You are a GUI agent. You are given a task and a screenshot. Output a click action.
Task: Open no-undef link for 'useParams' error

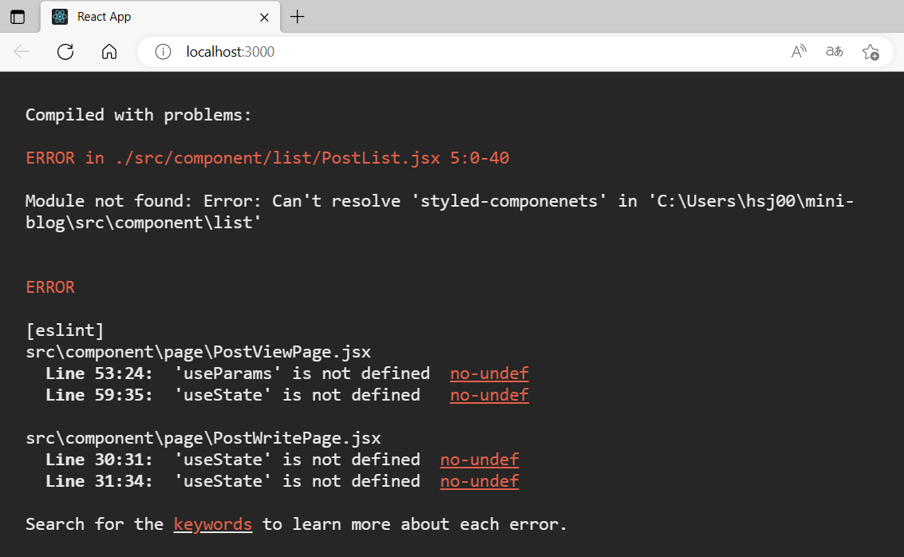point(489,373)
